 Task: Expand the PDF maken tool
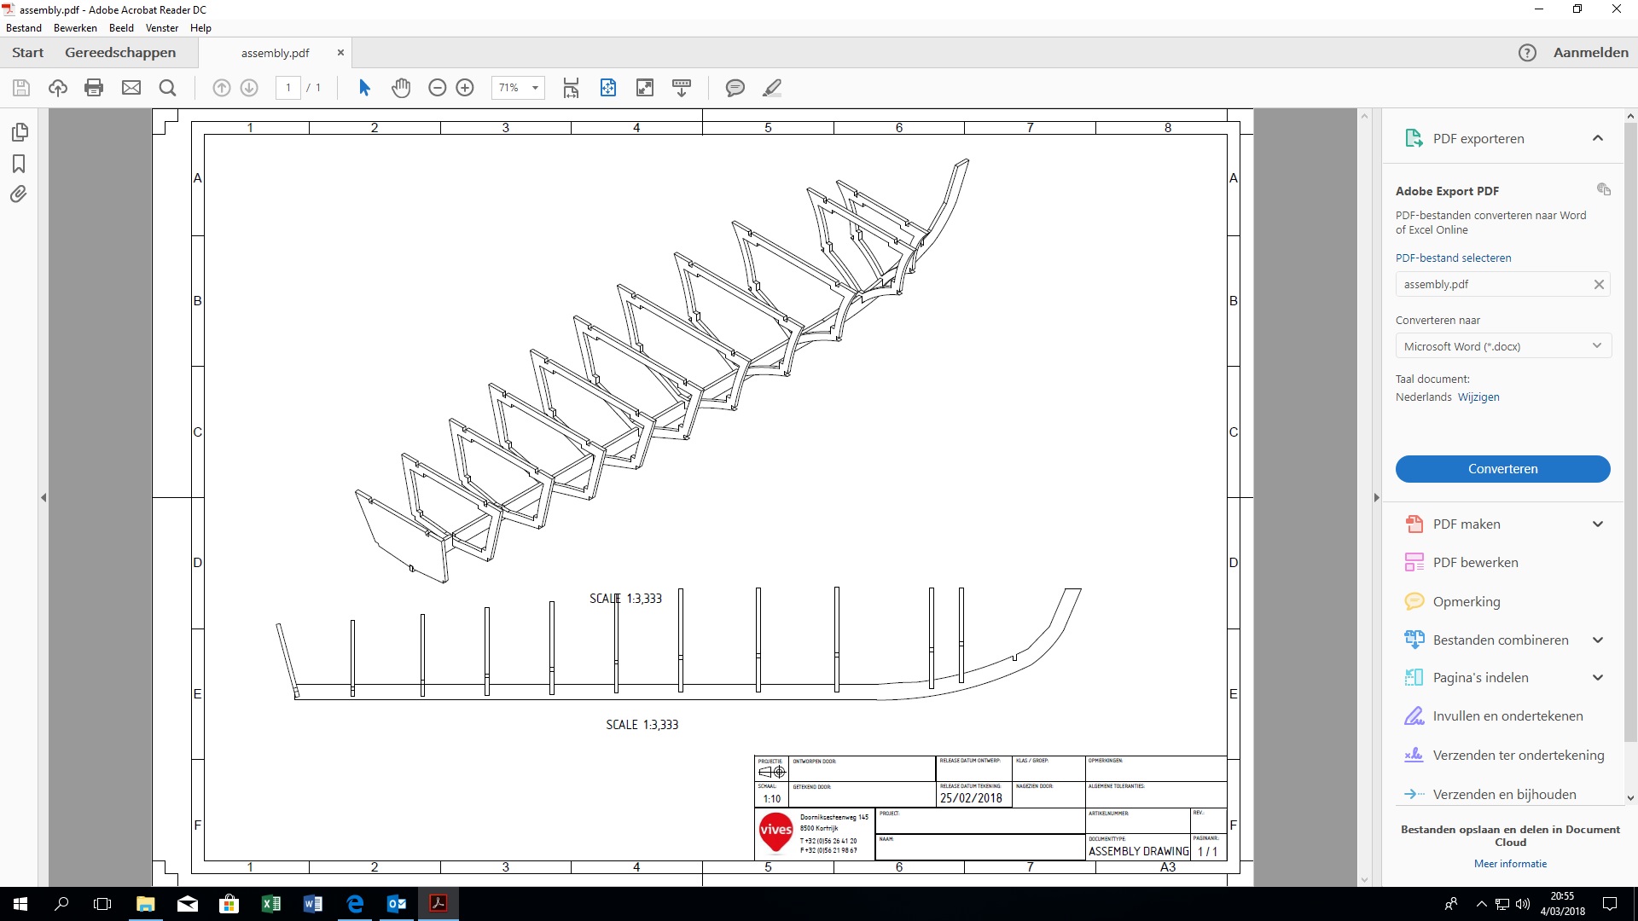1598,524
